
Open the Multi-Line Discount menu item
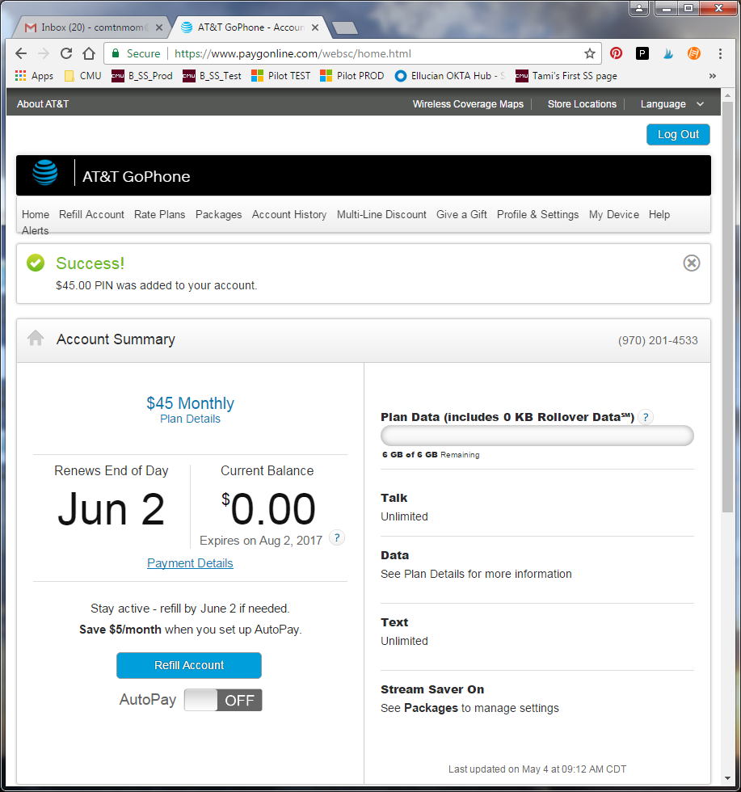point(382,214)
